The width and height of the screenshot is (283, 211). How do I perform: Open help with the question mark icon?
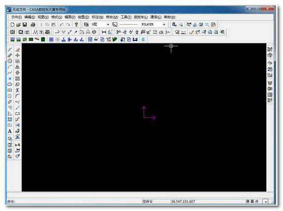(76, 25)
